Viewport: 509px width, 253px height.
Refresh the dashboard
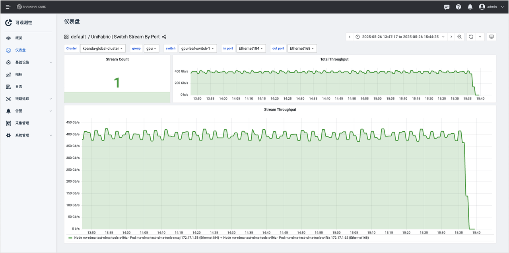tap(471, 37)
